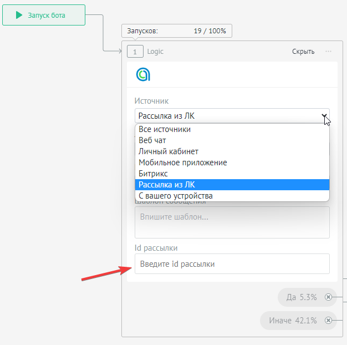Open the three-dots menu of Logic block

coord(329,52)
